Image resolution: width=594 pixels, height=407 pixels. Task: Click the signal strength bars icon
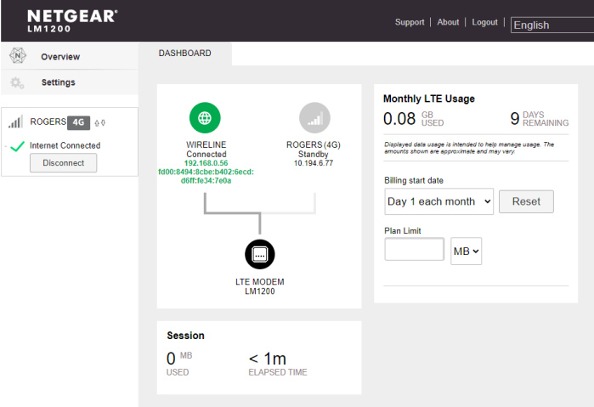coord(16,122)
